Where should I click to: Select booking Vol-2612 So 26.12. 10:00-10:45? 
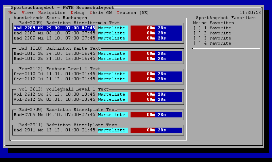(x=54, y=94)
